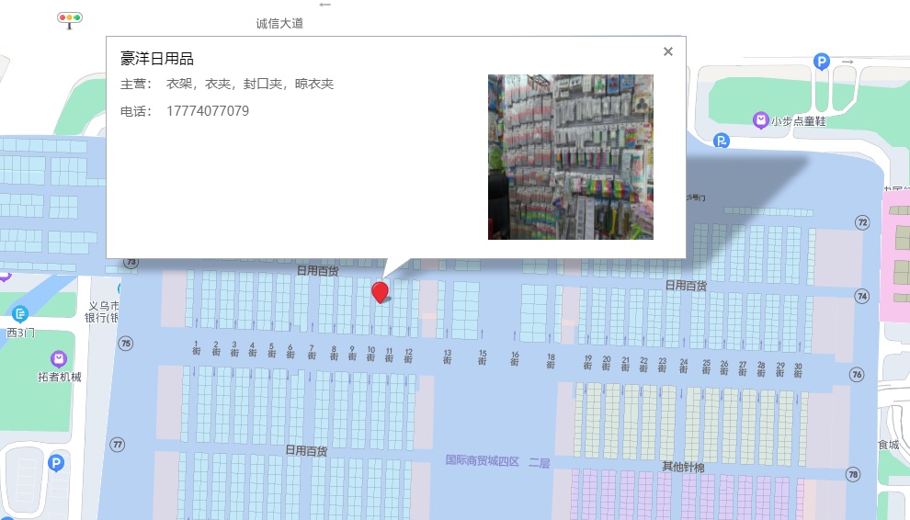Click the 诚信大道 road label
Image resolution: width=910 pixels, height=520 pixels.
click(279, 24)
